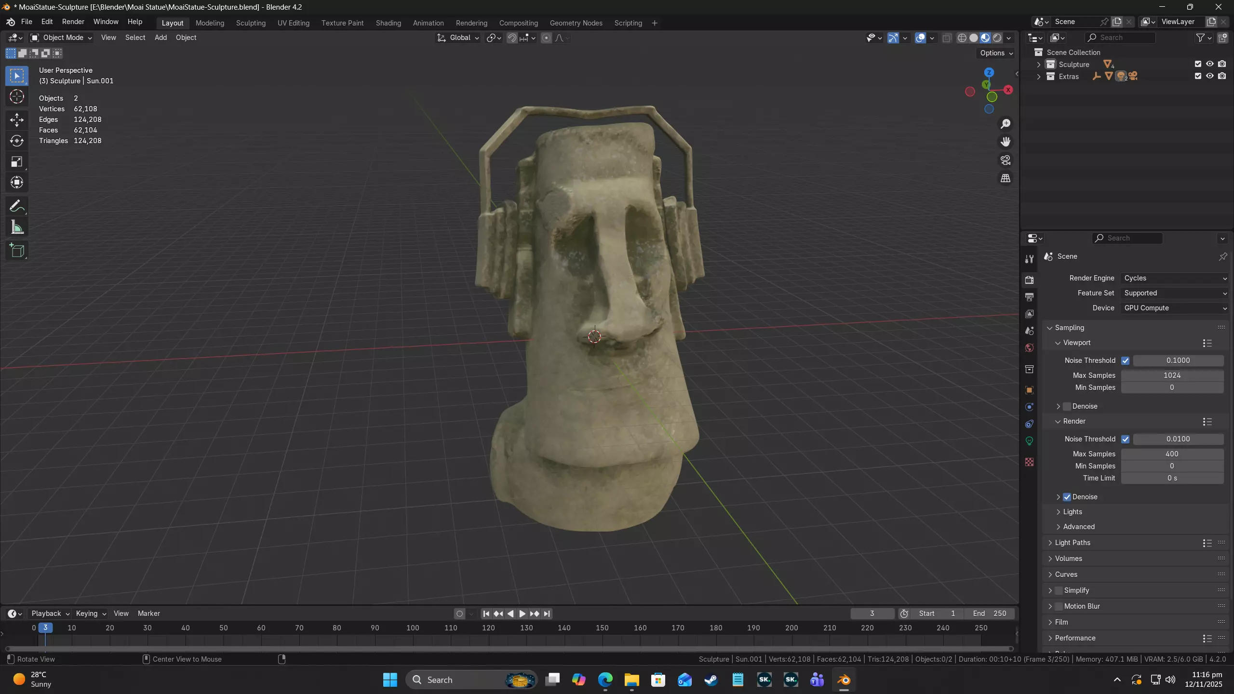1234x694 pixels.
Task: Click Render Noise Threshold value 0.0100
Action: tap(1178, 439)
